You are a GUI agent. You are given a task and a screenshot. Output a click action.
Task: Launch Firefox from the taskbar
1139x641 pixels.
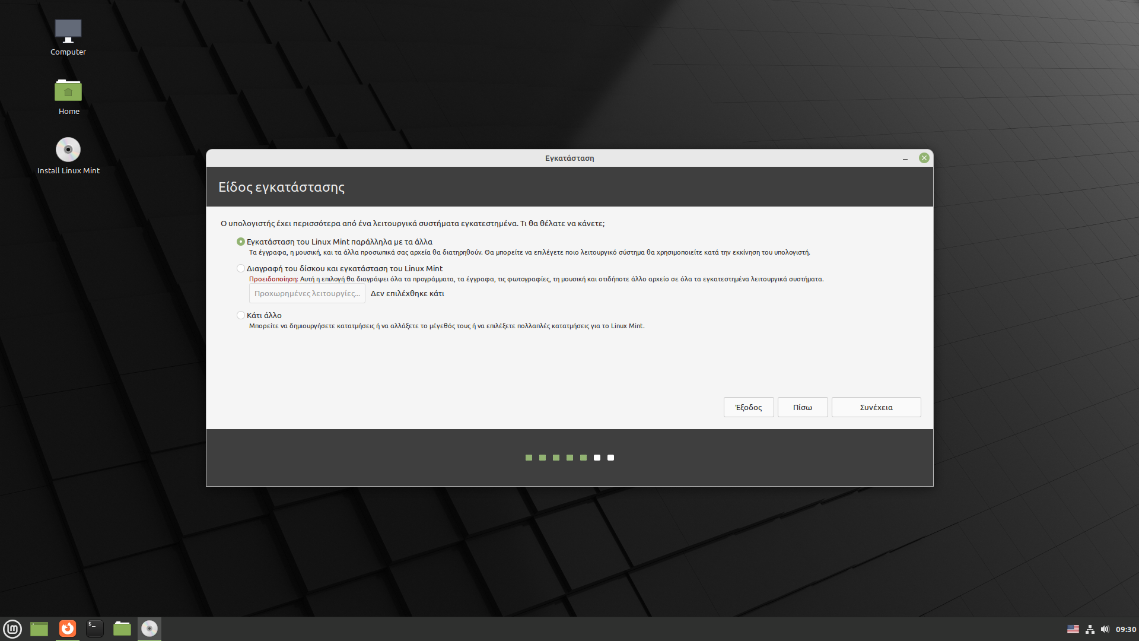pyautogui.click(x=68, y=629)
